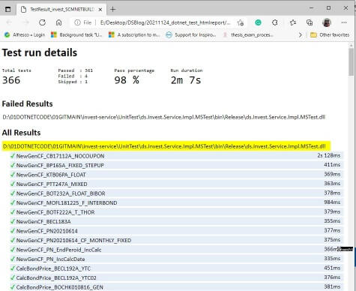356x291 pixels.
Task: Open the Grammarly extension icon
Action: coord(258,22)
